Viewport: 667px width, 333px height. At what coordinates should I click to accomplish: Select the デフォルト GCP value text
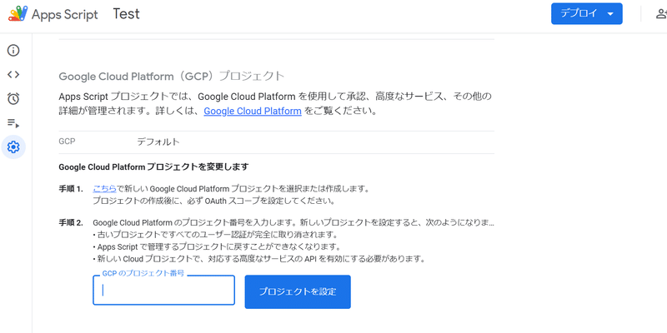click(158, 142)
